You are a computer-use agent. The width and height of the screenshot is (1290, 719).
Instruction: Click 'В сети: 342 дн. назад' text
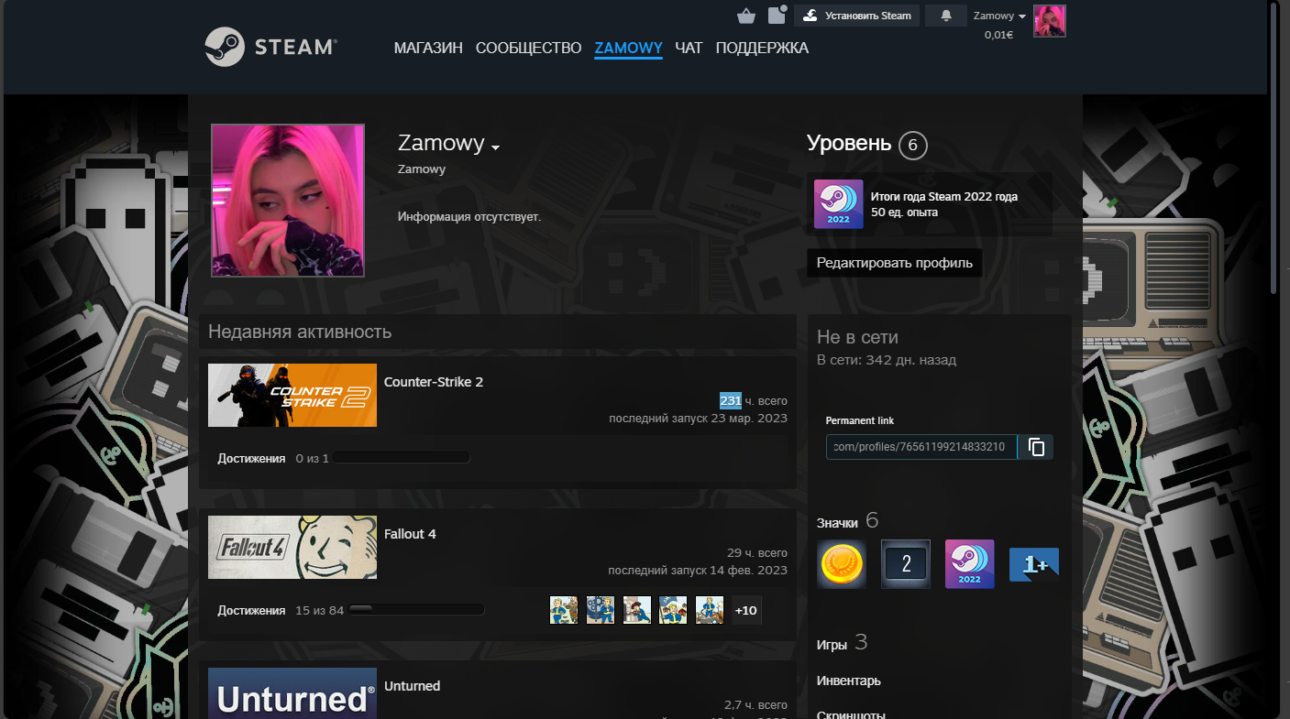click(887, 360)
